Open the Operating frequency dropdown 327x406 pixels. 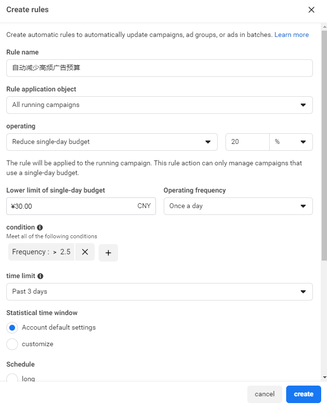point(238,206)
